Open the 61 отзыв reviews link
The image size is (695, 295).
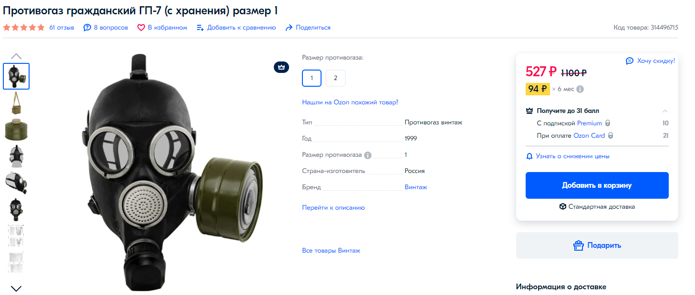pyautogui.click(x=62, y=28)
